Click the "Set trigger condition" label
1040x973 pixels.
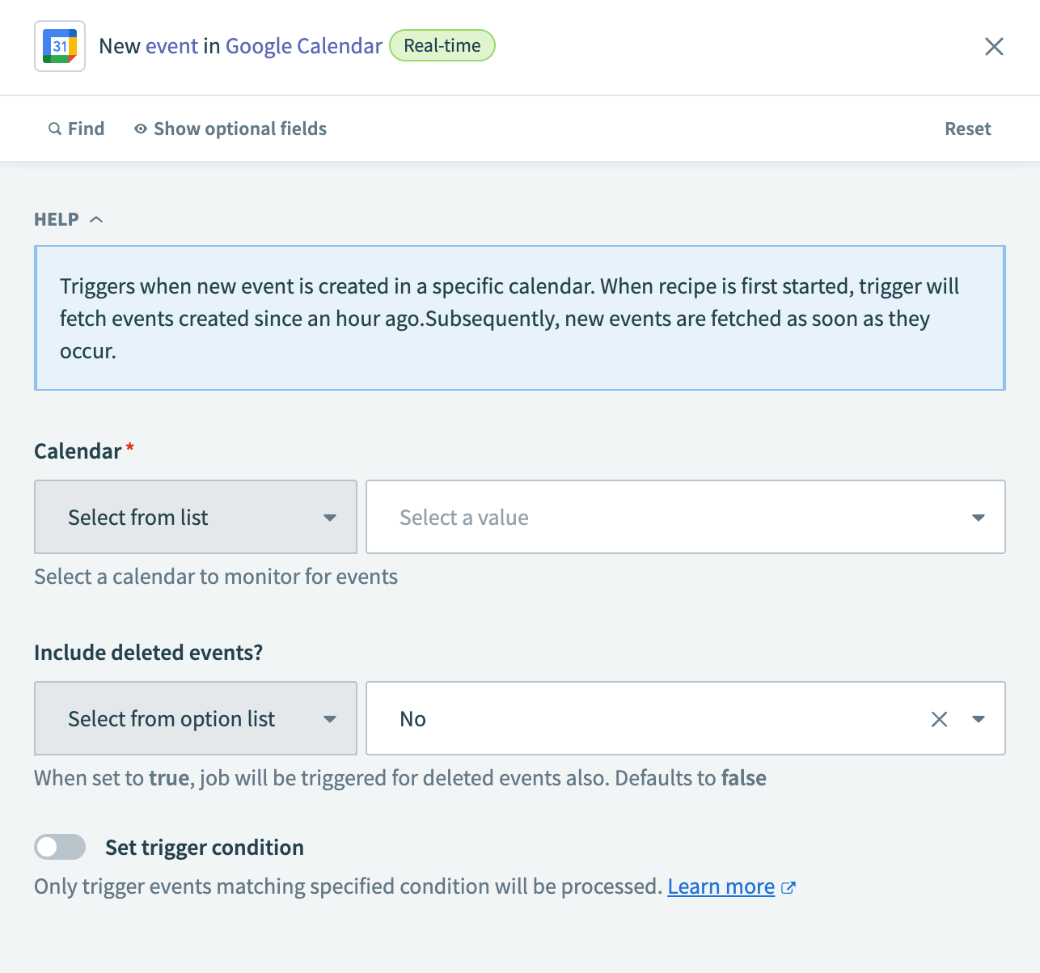[205, 848]
